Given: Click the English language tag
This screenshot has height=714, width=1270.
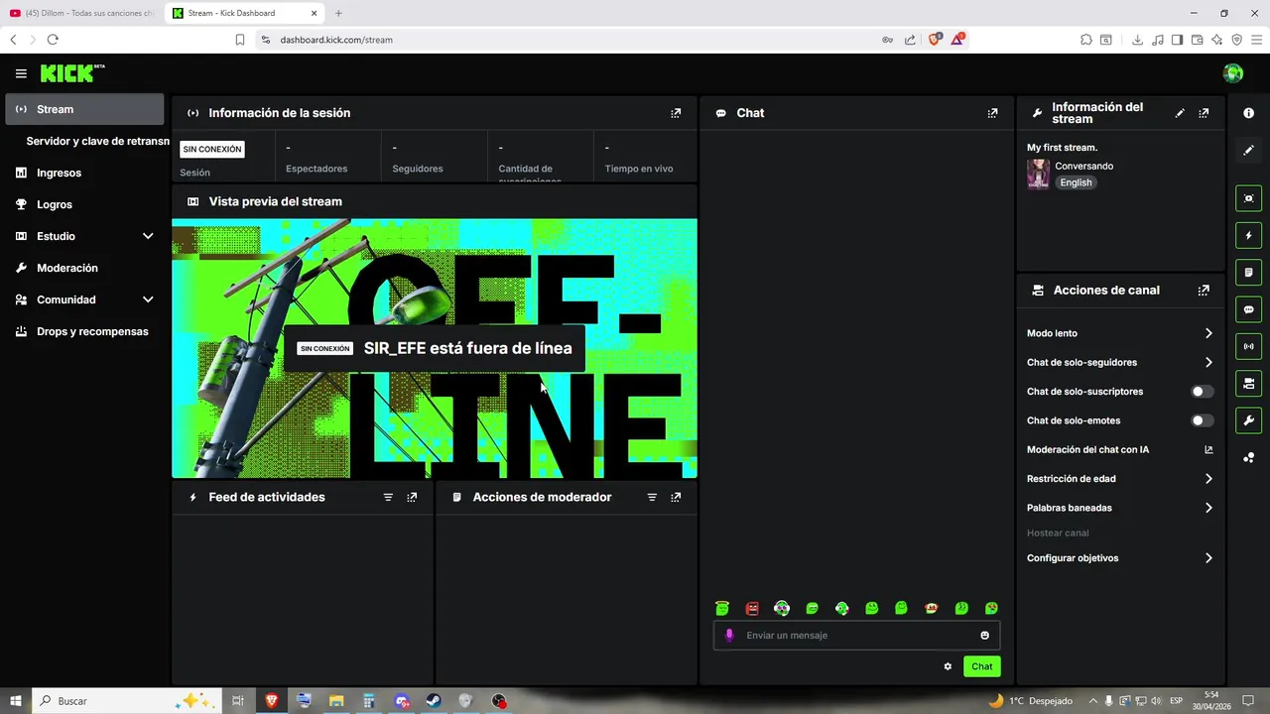Looking at the screenshot, I should click(x=1076, y=182).
